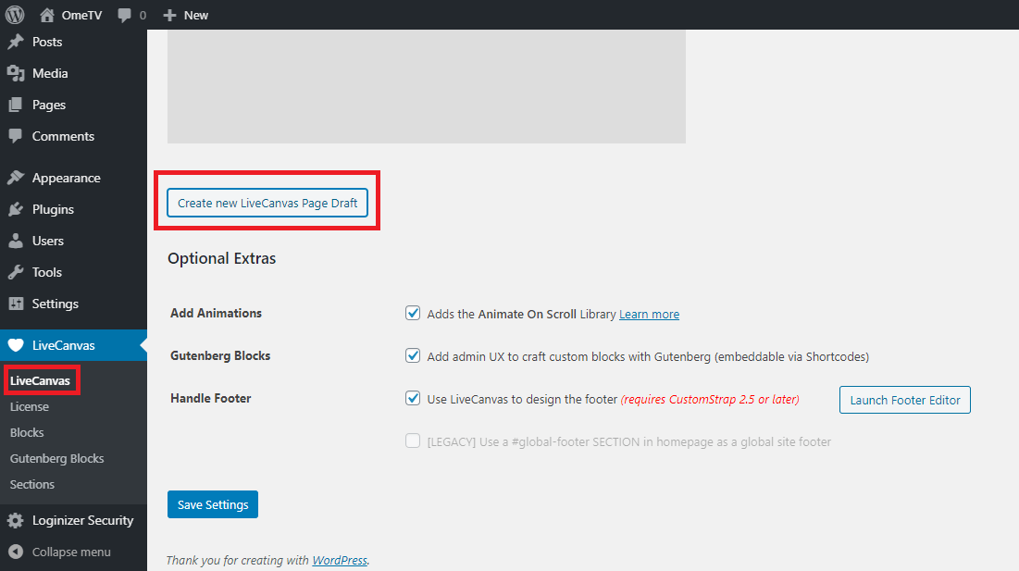Uncheck Use LiveCanvas to design the footer
Image resolution: width=1019 pixels, height=571 pixels.
(x=413, y=398)
